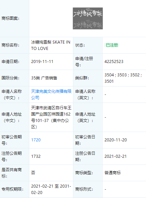Click the 商标名称 label
This screenshot has height=198, width=146.
(x=10, y=45)
